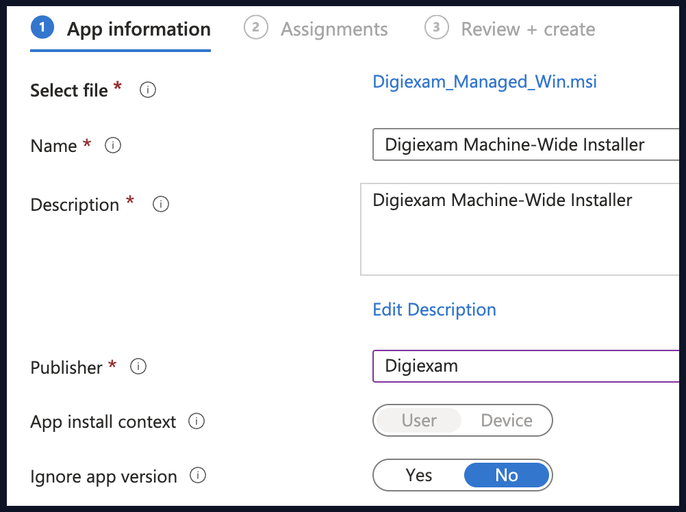Show the Name field info tooltip icon

[113, 145]
